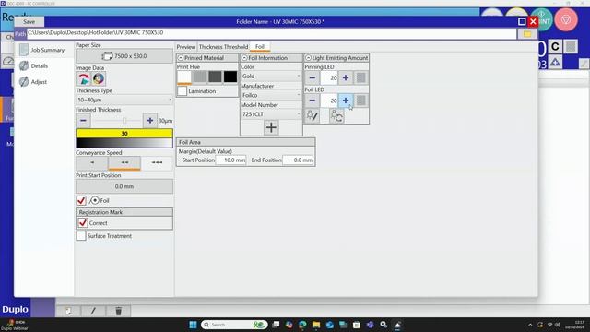Select the Foil tab
The image size is (590, 332).
(260, 47)
